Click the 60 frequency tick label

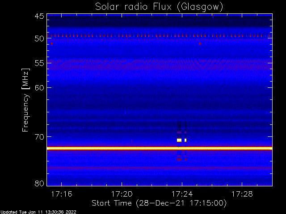click(x=39, y=88)
